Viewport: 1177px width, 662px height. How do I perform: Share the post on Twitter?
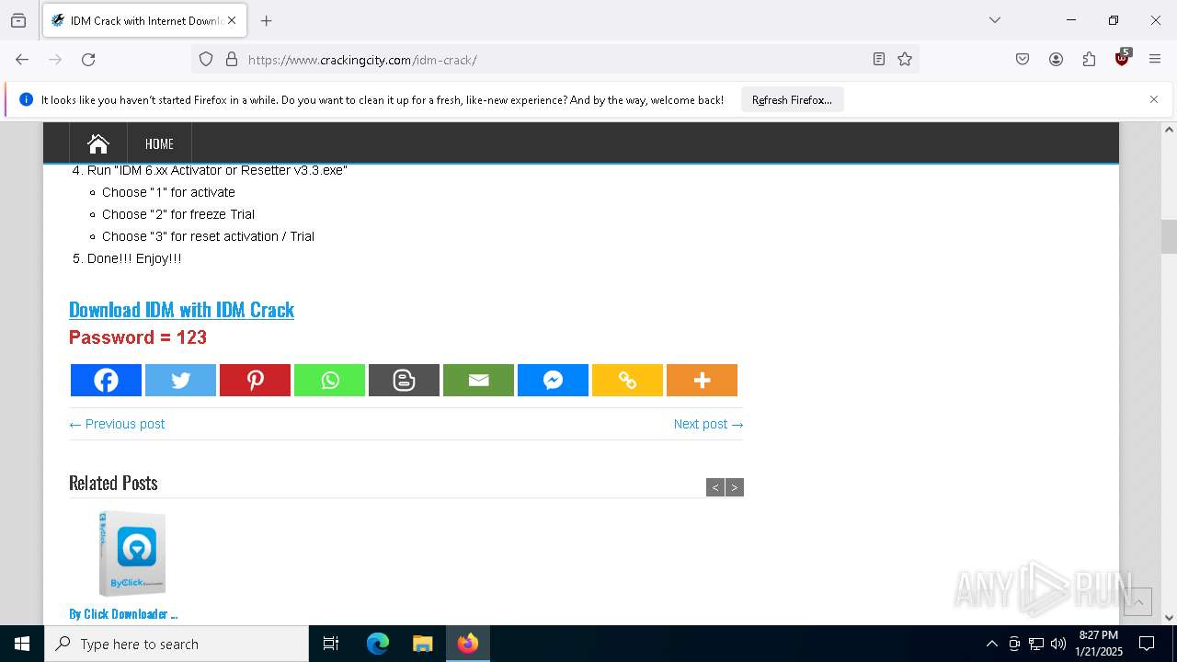(x=180, y=381)
